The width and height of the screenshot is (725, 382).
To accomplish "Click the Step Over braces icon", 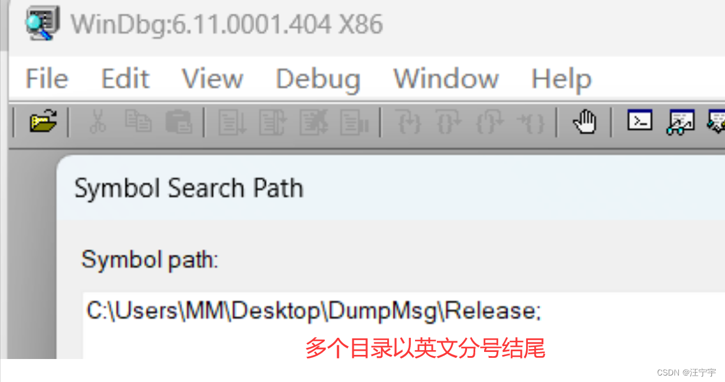I will point(449,122).
